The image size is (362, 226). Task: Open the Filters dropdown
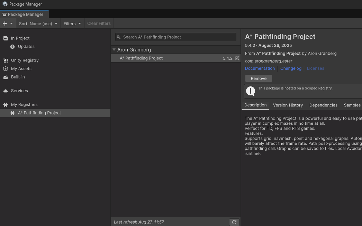(72, 23)
